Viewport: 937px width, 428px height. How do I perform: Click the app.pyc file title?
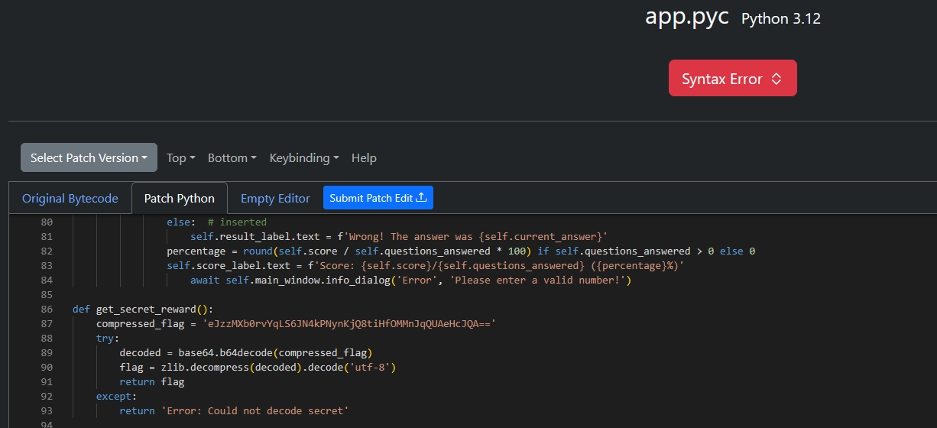click(686, 17)
